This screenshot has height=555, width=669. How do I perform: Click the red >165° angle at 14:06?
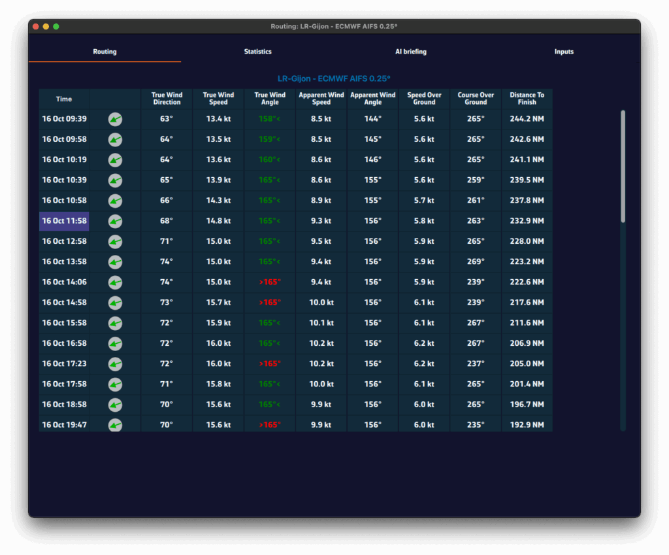pos(270,282)
